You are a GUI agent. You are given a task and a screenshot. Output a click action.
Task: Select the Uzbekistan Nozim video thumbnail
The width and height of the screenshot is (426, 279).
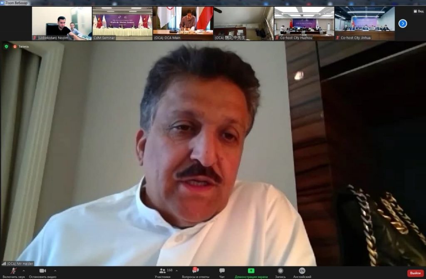(62, 23)
